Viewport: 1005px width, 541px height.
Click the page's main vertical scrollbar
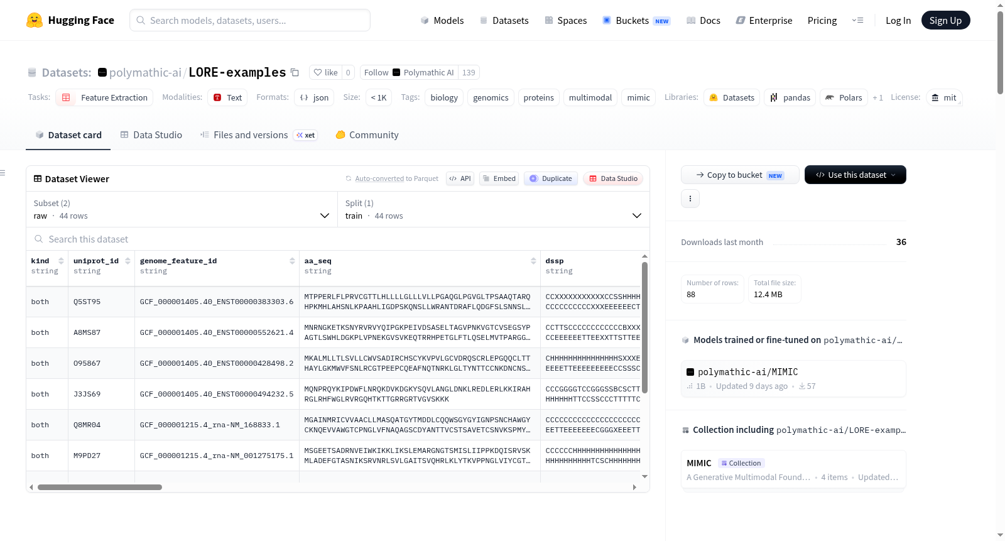coord(1000,53)
